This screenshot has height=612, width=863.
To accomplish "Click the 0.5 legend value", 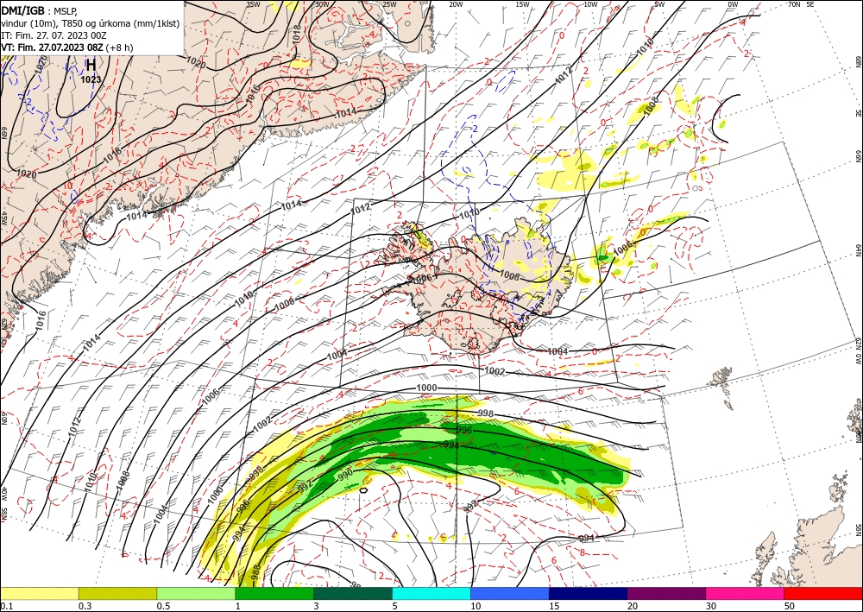I will (163, 606).
